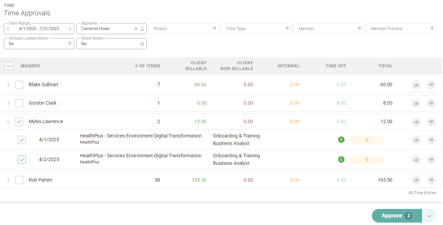Open Include Locked Items dropdown
443x225 pixels.
point(39,44)
